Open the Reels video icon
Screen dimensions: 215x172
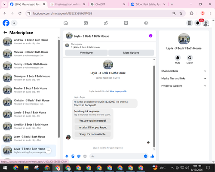pos(86,23)
